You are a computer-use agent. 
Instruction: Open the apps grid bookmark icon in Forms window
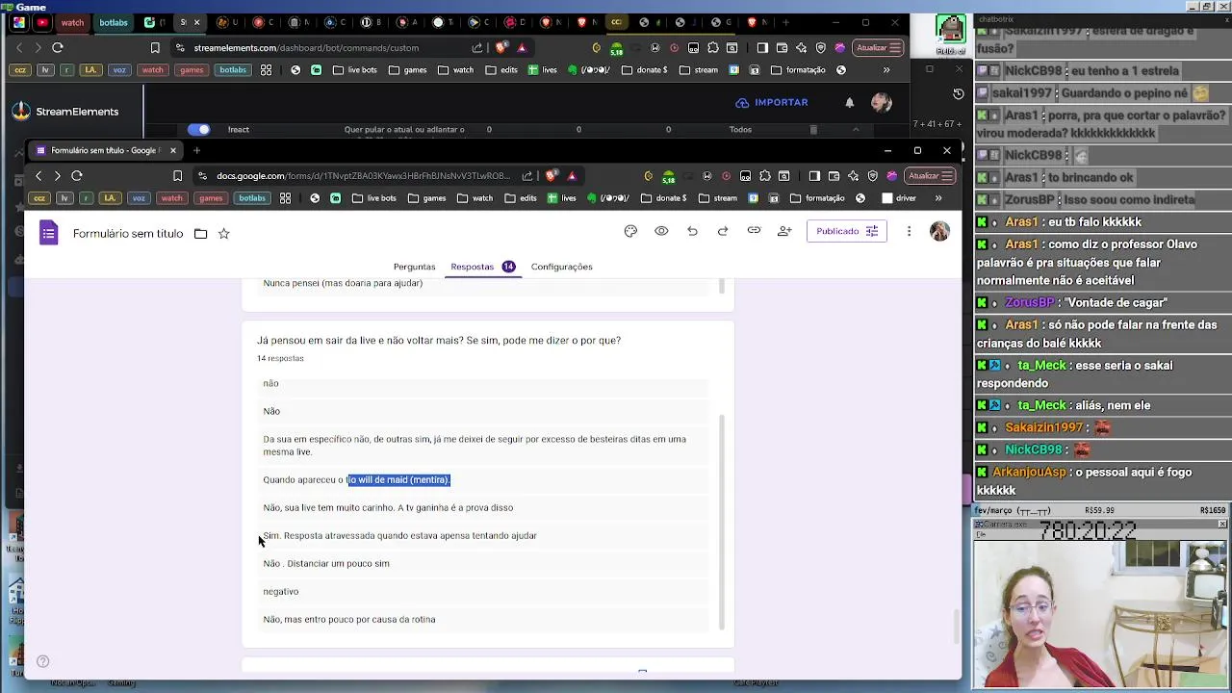pos(285,198)
